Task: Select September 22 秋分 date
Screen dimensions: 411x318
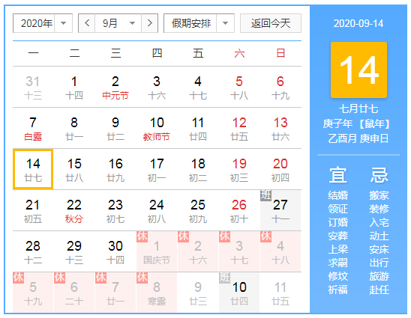Action: [74, 210]
